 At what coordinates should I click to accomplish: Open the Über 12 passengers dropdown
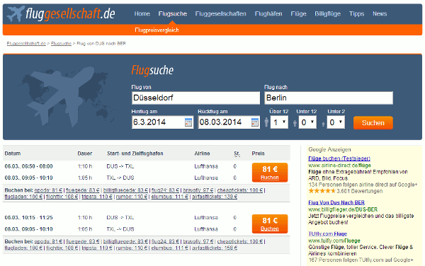click(x=279, y=122)
